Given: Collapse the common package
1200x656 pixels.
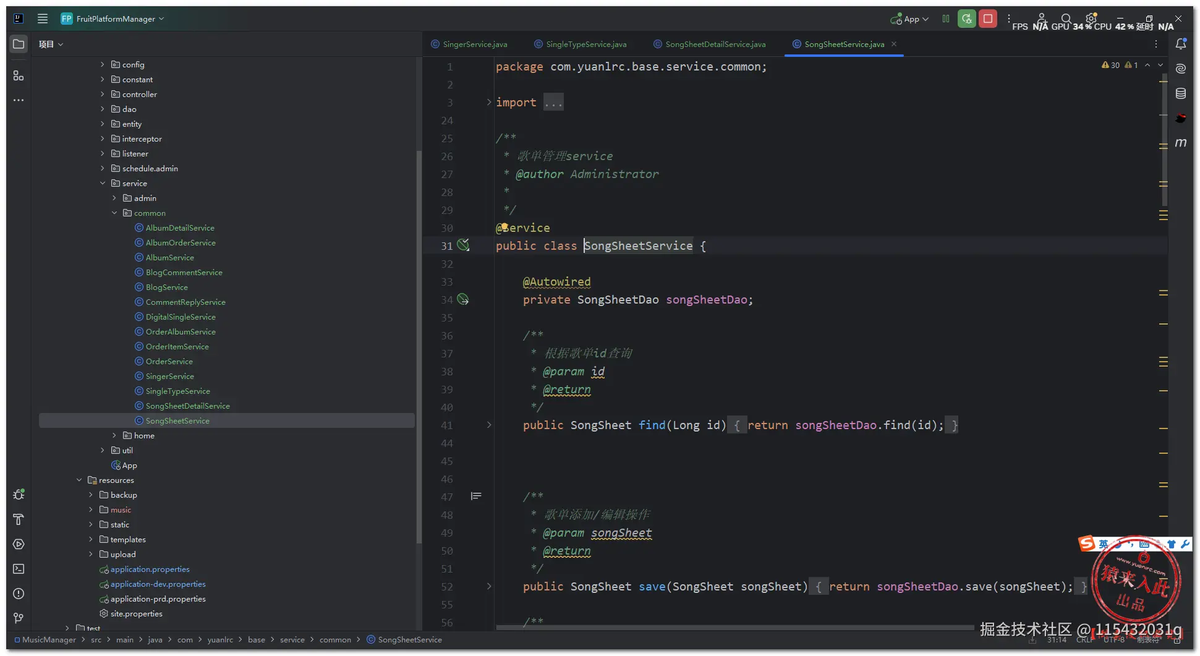Looking at the screenshot, I should tap(114, 213).
